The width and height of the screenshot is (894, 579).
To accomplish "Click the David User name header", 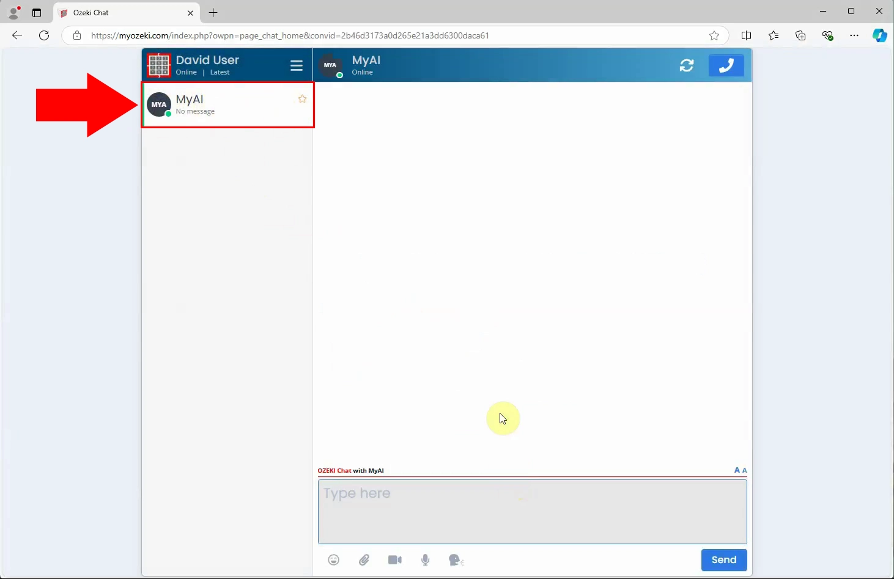I will [x=207, y=60].
